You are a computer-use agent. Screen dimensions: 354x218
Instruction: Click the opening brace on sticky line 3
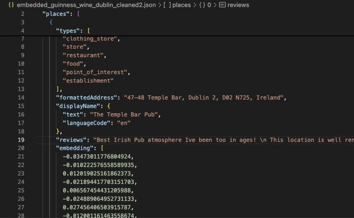click(51, 22)
